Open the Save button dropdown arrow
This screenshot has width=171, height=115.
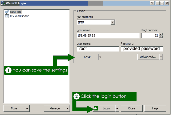(100, 57)
